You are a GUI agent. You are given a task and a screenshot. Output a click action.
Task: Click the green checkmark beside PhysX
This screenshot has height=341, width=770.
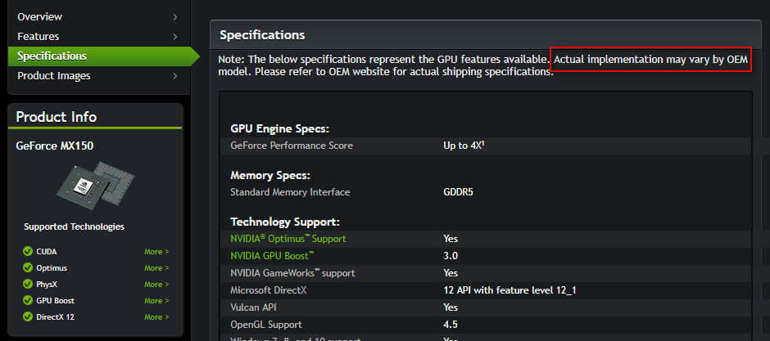pos(28,285)
